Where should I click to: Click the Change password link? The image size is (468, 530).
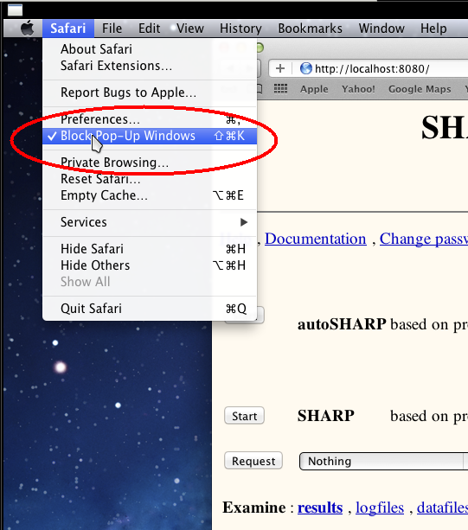pyautogui.click(x=424, y=239)
